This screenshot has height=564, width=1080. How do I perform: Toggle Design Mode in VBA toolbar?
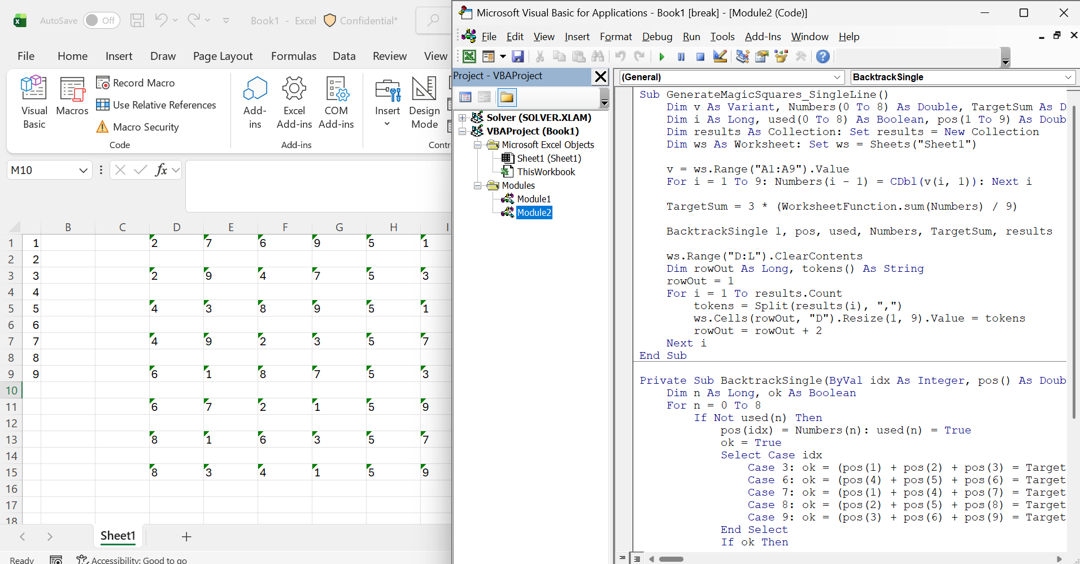[x=720, y=57]
